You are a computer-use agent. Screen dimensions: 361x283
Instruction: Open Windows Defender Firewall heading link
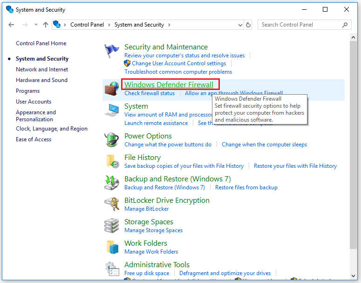pyautogui.click(x=169, y=84)
